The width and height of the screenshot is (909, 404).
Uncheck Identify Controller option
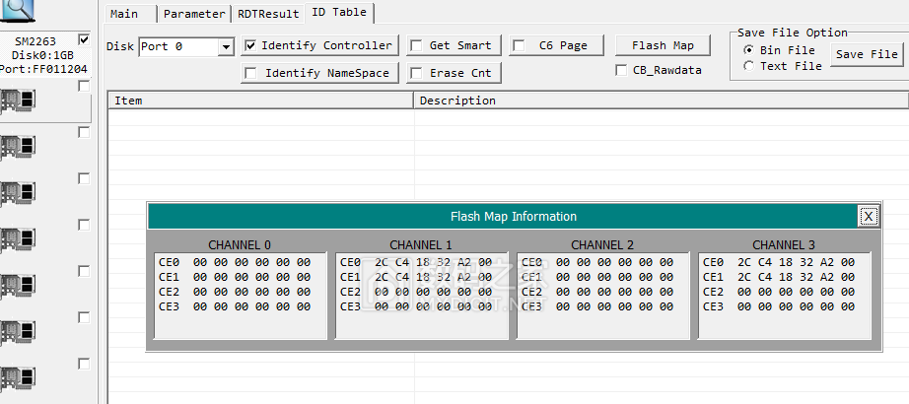(x=250, y=45)
